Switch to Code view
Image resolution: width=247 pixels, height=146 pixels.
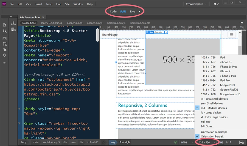pos(113,11)
